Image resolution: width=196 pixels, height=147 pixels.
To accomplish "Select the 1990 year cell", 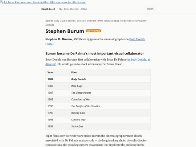I will pyautogui.click(x=57, y=106).
